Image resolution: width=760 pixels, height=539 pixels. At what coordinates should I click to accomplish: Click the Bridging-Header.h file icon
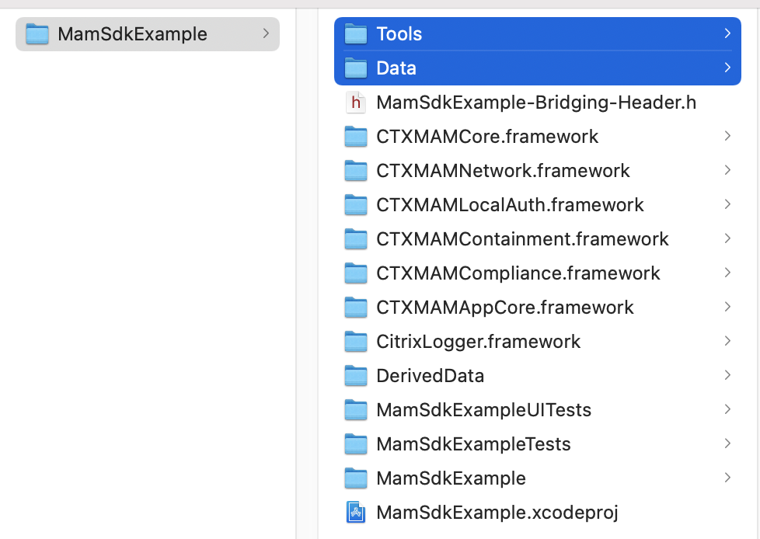[356, 103]
